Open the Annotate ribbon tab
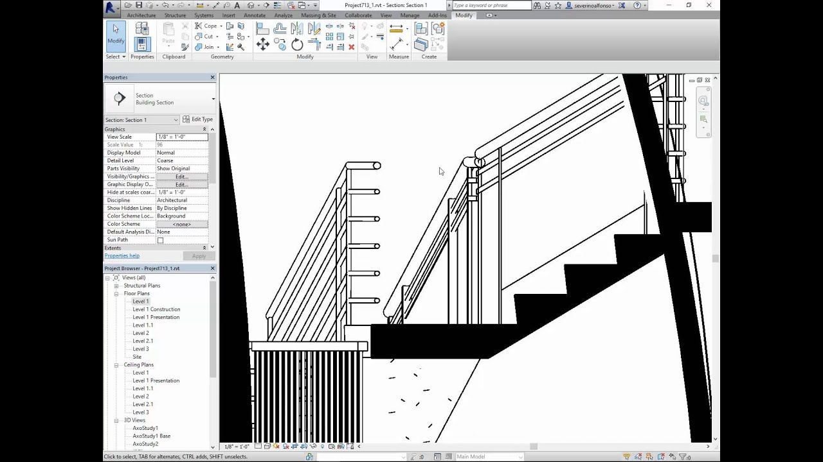823x462 pixels. pos(255,15)
